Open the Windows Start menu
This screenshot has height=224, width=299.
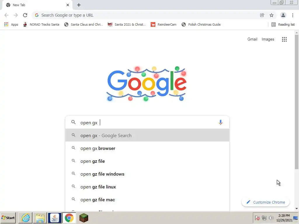point(8,218)
